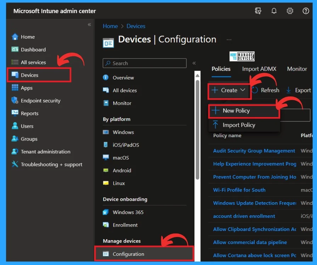The height and width of the screenshot is (265, 317).
Task: Click the Android platform icon
Action: 106,170
